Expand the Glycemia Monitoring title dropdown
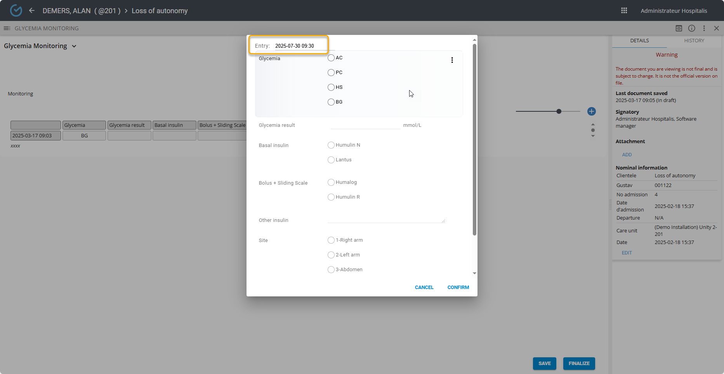The height and width of the screenshot is (374, 724). [x=74, y=46]
